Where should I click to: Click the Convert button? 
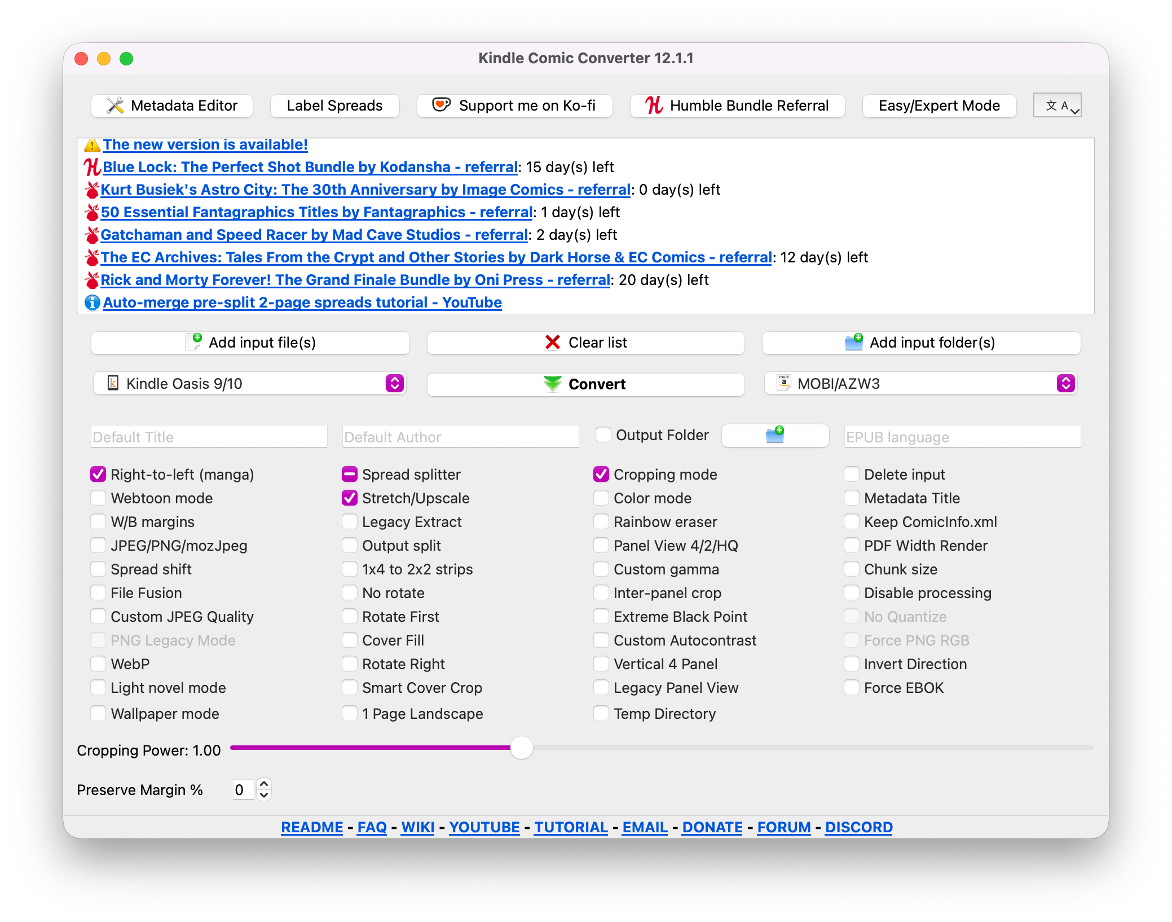point(586,384)
